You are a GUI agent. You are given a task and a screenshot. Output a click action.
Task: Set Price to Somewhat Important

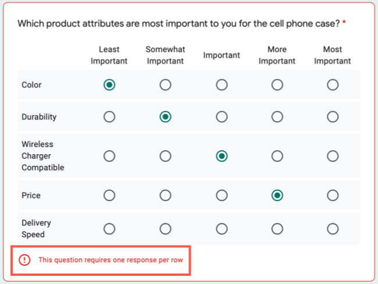click(165, 196)
